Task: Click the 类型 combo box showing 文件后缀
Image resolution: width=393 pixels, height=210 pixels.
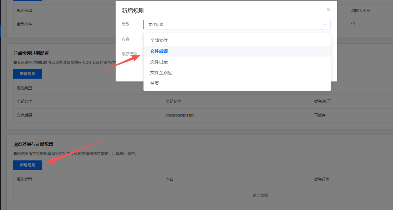Action: point(234,25)
